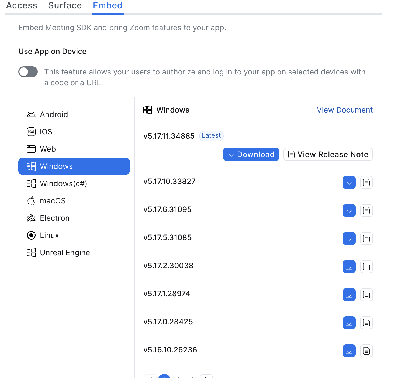The height and width of the screenshot is (381, 402).
Task: View release note icon for v5.17.5.31085
Action: point(366,239)
